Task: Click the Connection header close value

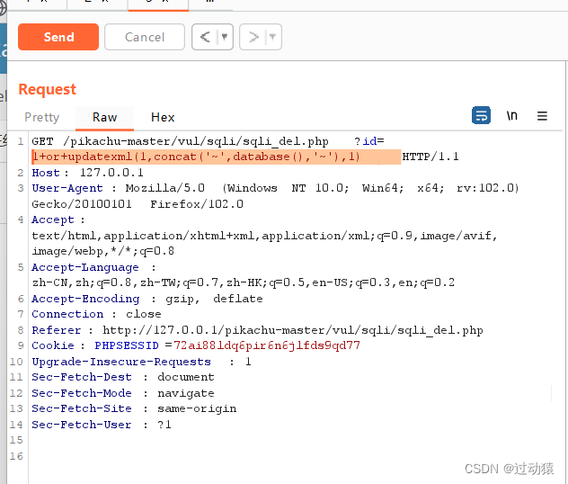Action: tap(144, 314)
